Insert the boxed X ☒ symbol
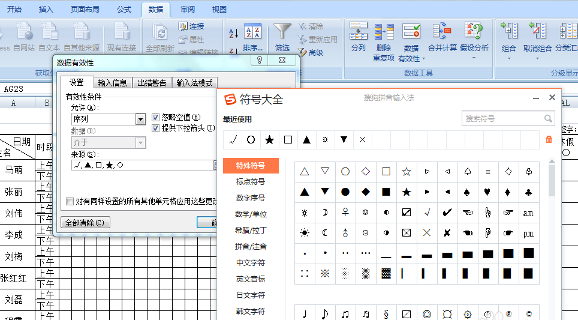This screenshot has height=320, width=578. point(407,233)
